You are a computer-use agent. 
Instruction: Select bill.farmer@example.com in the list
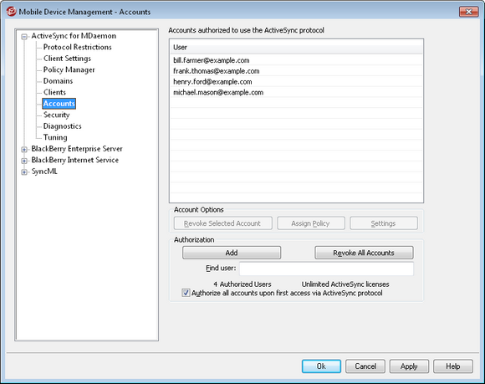[296, 60]
